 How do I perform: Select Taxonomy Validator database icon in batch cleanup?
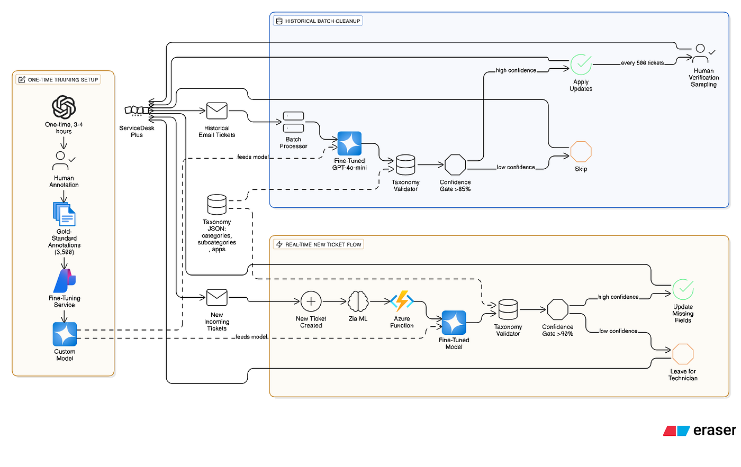(x=405, y=165)
